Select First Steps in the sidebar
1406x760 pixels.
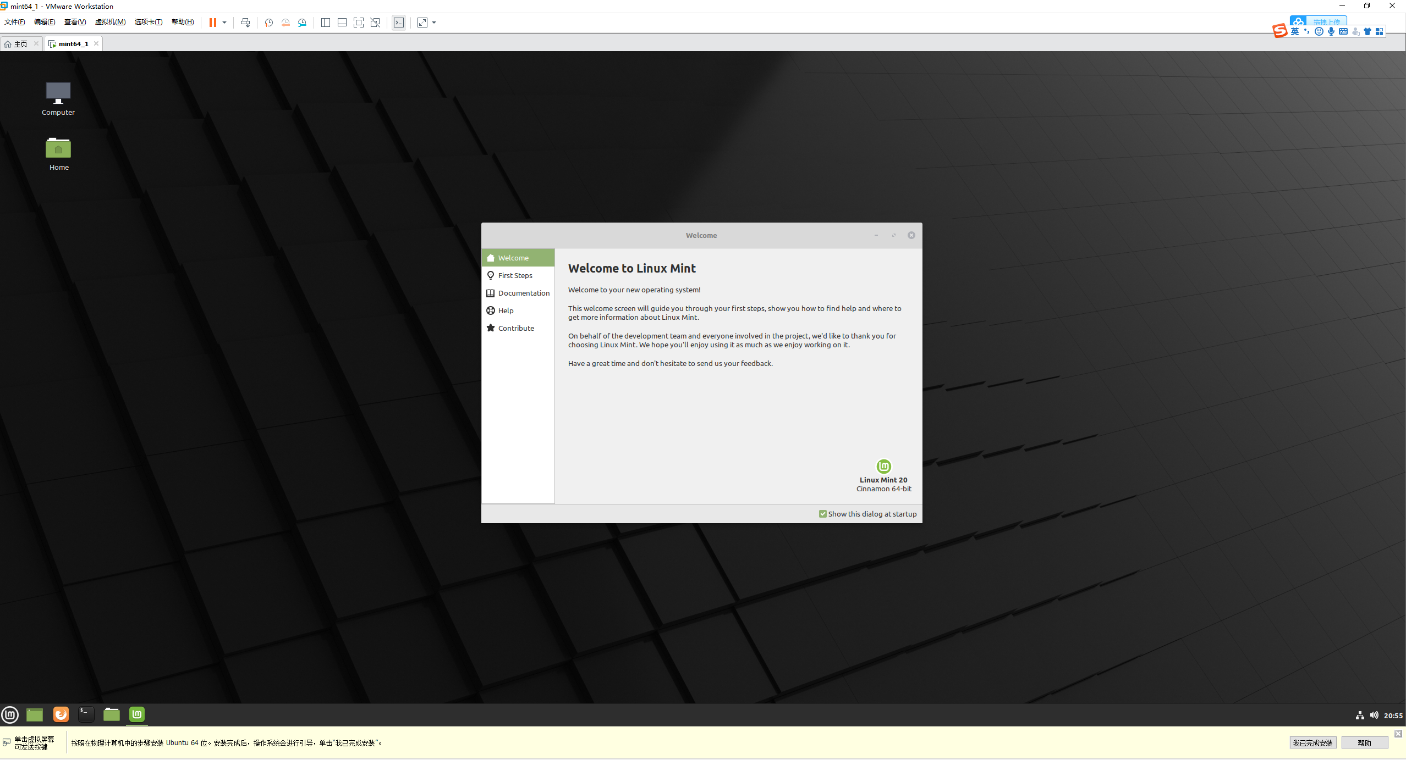pyautogui.click(x=515, y=275)
